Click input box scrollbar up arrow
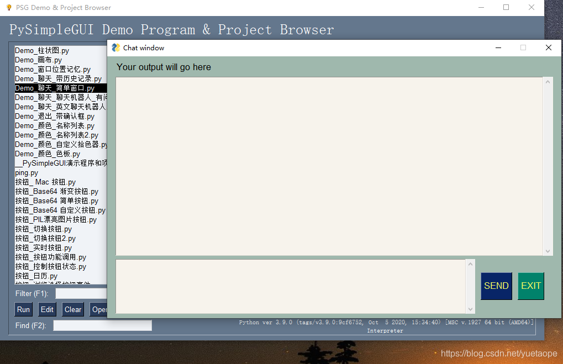The image size is (563, 364). pos(470,264)
